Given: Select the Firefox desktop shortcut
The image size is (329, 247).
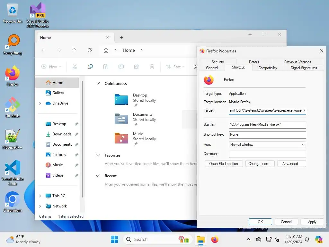Looking at the screenshot, I should 13,76.
